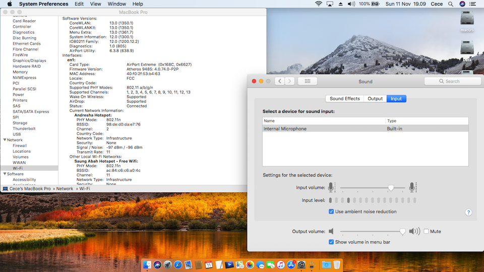
Task: Switch to the Output tab
Action: pos(375,99)
